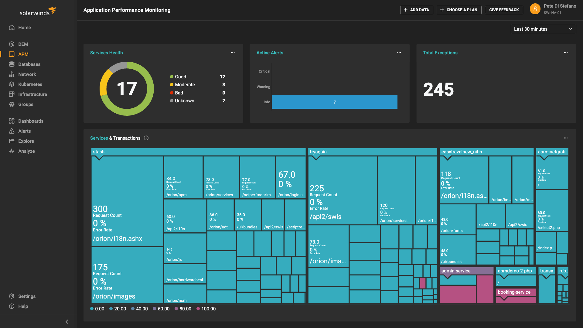The image size is (583, 328).
Task: Open the Alerts menu item
Action: pyautogui.click(x=24, y=131)
